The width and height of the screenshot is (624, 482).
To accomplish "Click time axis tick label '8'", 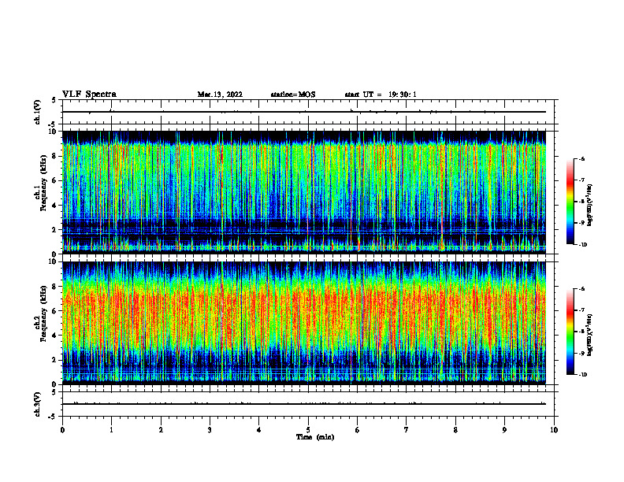I will click(455, 430).
